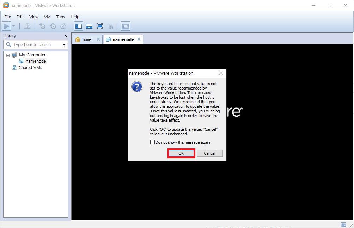Open the View menu
354x228 pixels.
[34, 17]
